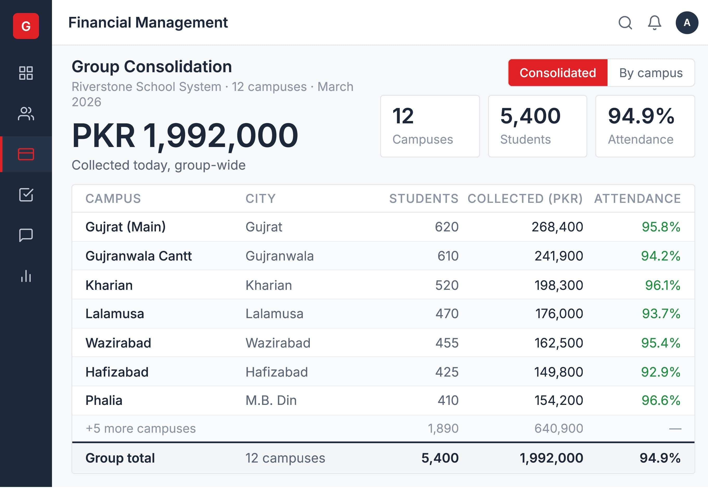Sort by the ATTENDANCE column header

pos(637,199)
